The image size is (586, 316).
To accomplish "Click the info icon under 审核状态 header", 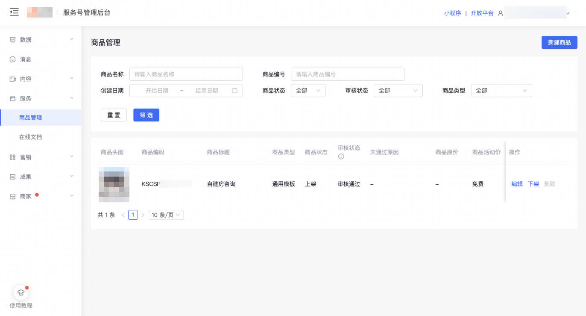I will click(x=341, y=157).
